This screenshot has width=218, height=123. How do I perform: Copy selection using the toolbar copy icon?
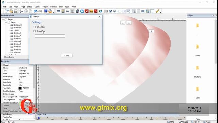point(26,11)
